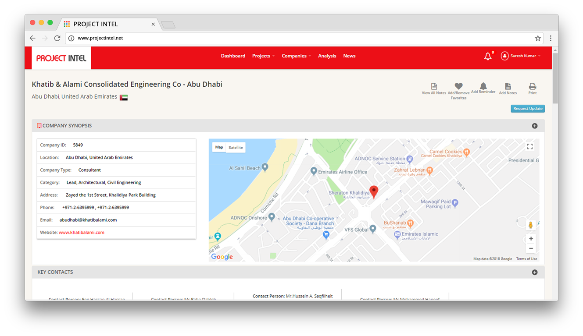Bookmark this page with the star icon
The width and height of the screenshot is (583, 336).
[x=538, y=38]
